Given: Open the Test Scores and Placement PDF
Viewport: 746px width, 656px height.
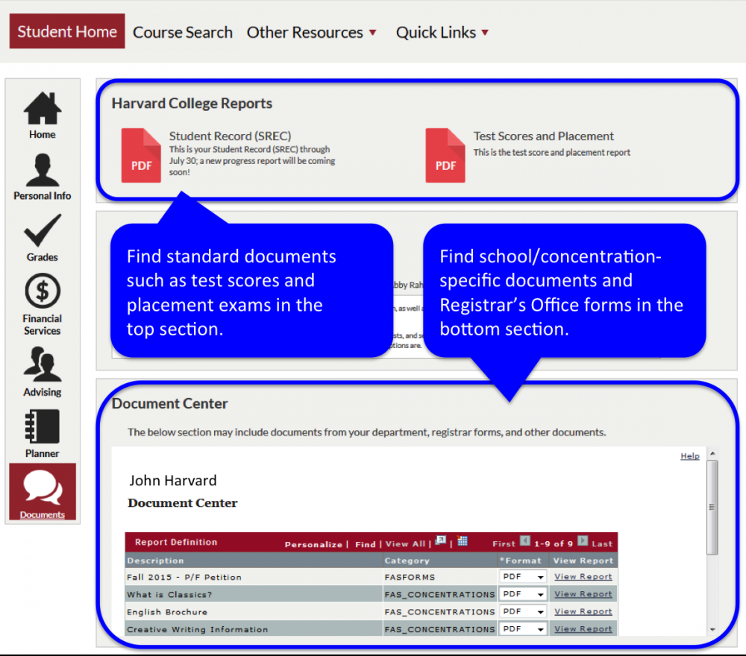Looking at the screenshot, I should [x=445, y=156].
